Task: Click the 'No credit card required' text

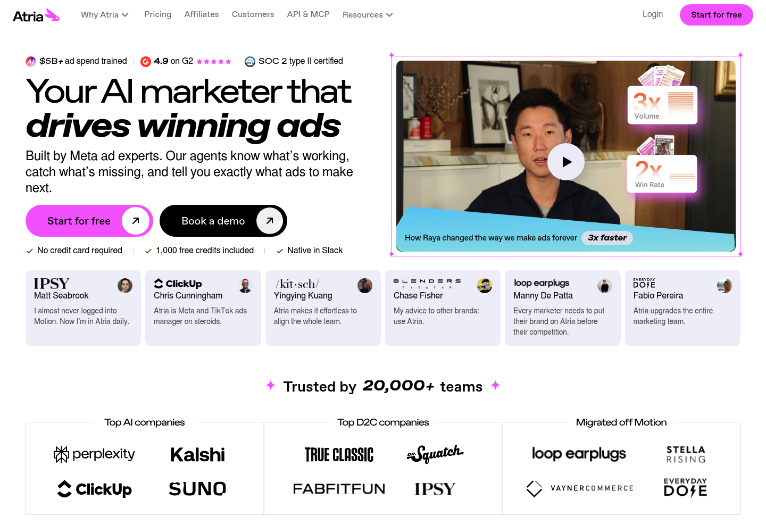Action: 80,251
